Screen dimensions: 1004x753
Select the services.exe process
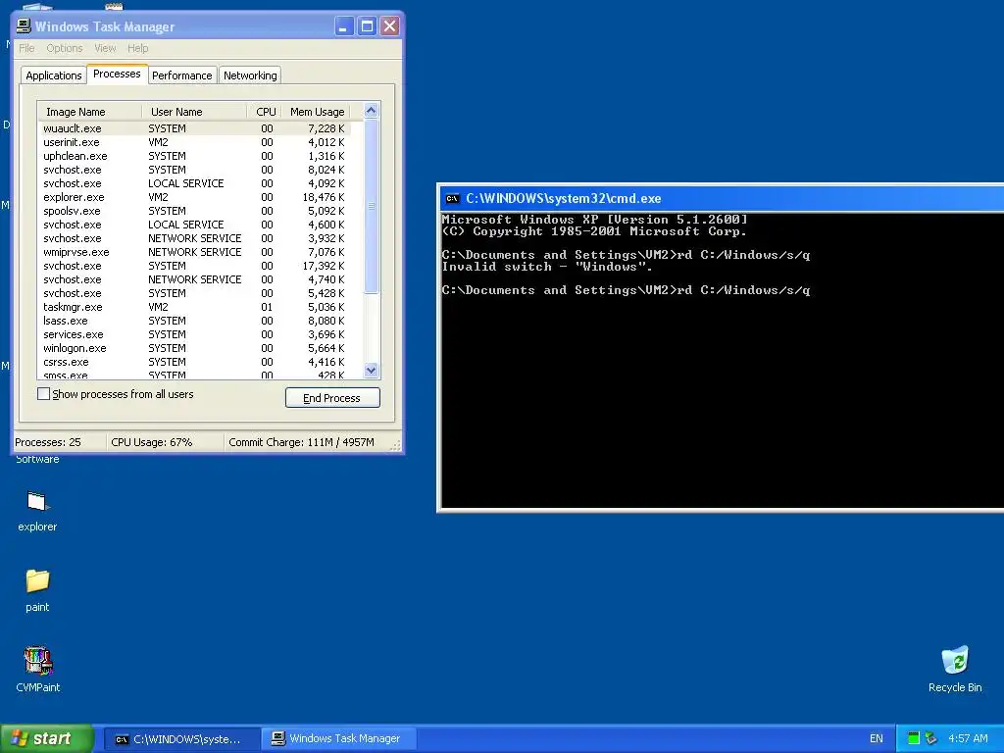194,334
